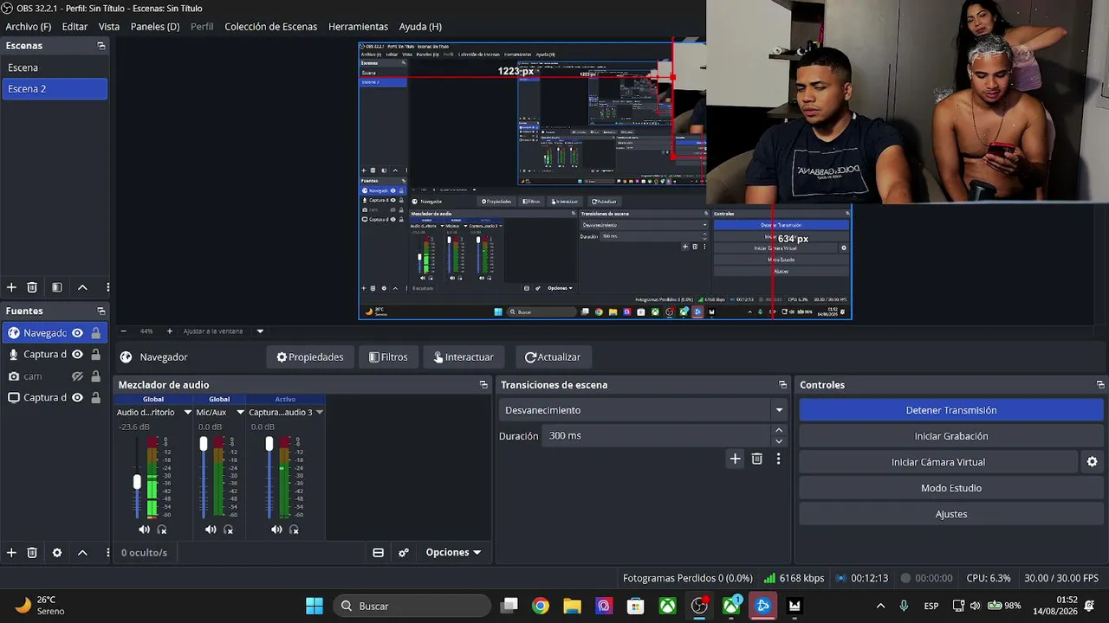Decrease transition duration with the down arrow

[779, 441]
